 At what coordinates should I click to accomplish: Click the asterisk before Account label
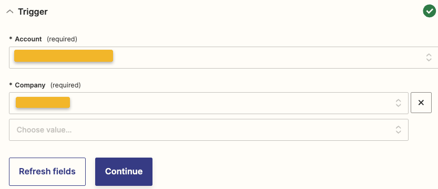(x=11, y=39)
